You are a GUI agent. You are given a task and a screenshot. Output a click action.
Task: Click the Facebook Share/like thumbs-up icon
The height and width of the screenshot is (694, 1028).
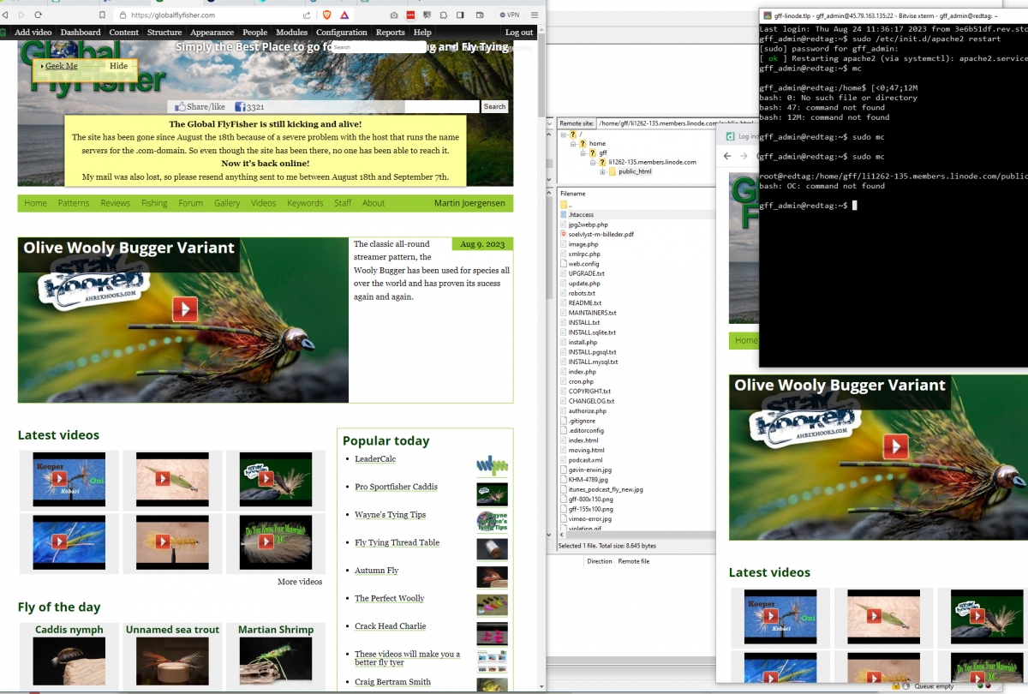(x=180, y=107)
